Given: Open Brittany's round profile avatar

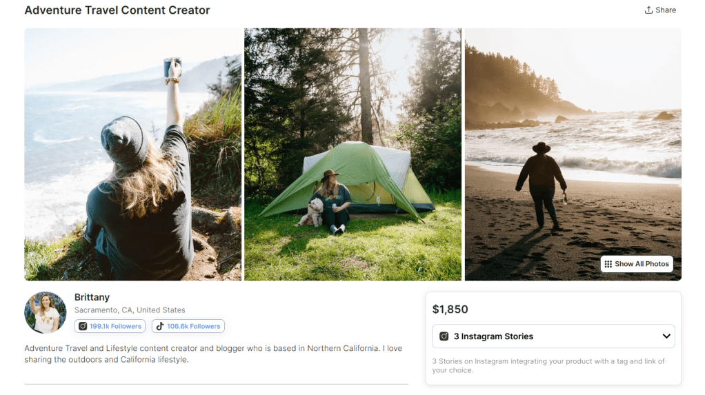Looking at the screenshot, I should [x=46, y=313].
